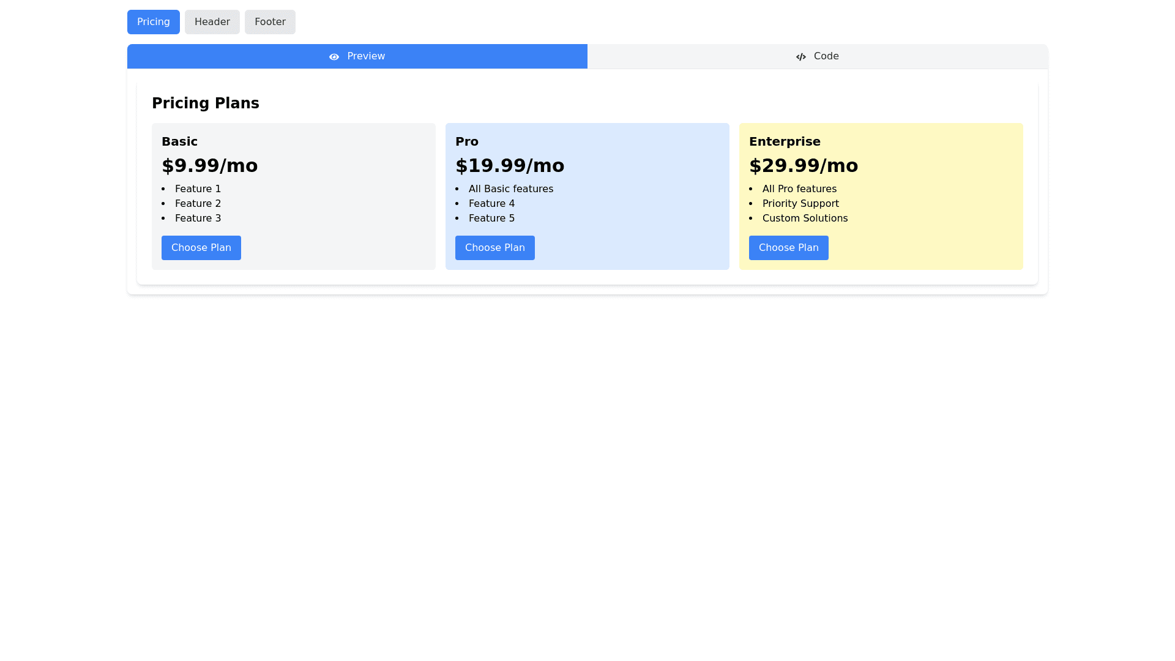Screen dimensions: 1175x661
Task: Choose the Basic plan button
Action: coord(201,248)
